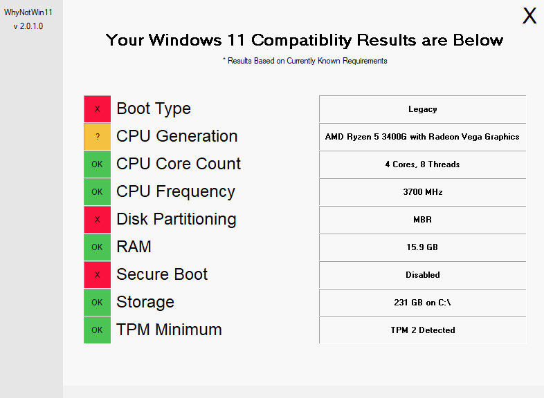Screen dimensions: 544x398
Task: Click the 15.9 GB RAM result
Action: point(423,247)
